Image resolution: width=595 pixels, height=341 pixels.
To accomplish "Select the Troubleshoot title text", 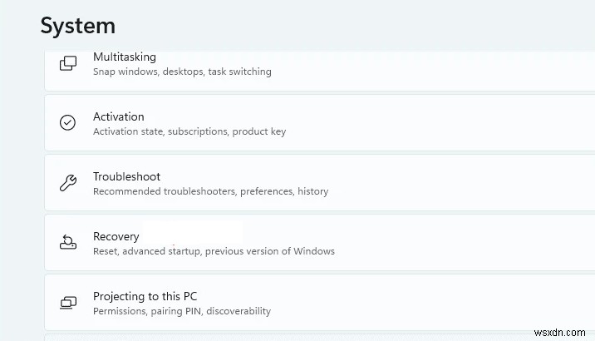I will click(126, 176).
